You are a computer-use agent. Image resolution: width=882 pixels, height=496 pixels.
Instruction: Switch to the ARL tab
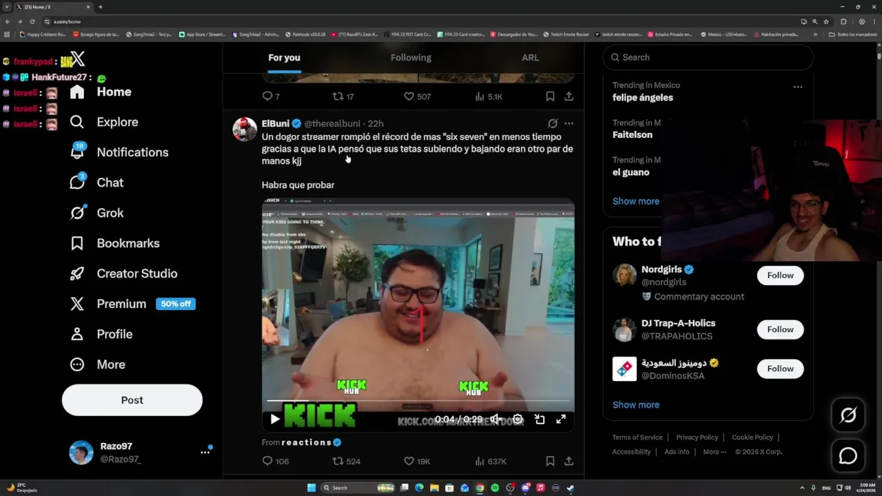point(530,58)
